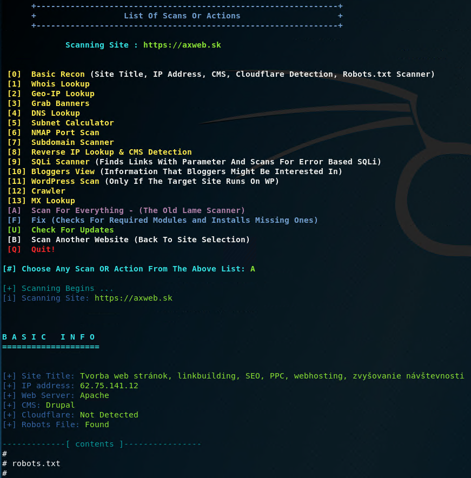Click the Check For Updates entry

(72, 230)
